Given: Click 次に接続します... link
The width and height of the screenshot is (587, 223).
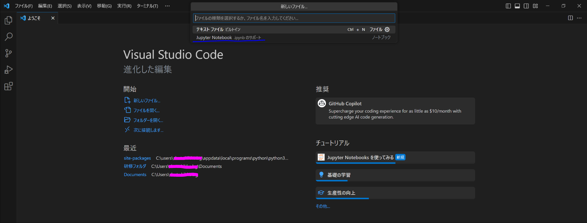Looking at the screenshot, I should coord(149,130).
